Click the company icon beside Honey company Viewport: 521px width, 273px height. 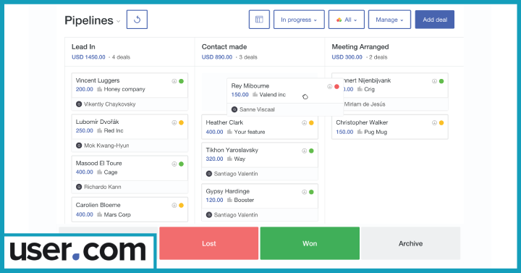[99, 89]
